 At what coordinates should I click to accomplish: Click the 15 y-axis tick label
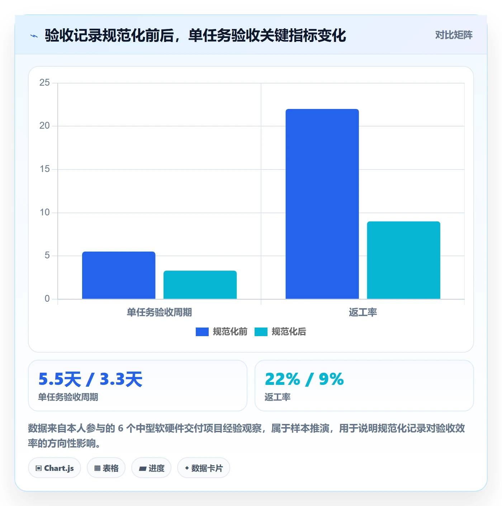pyautogui.click(x=44, y=169)
